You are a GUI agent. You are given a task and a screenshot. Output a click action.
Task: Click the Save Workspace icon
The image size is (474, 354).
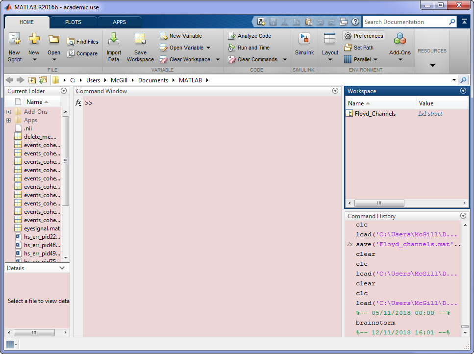click(140, 39)
